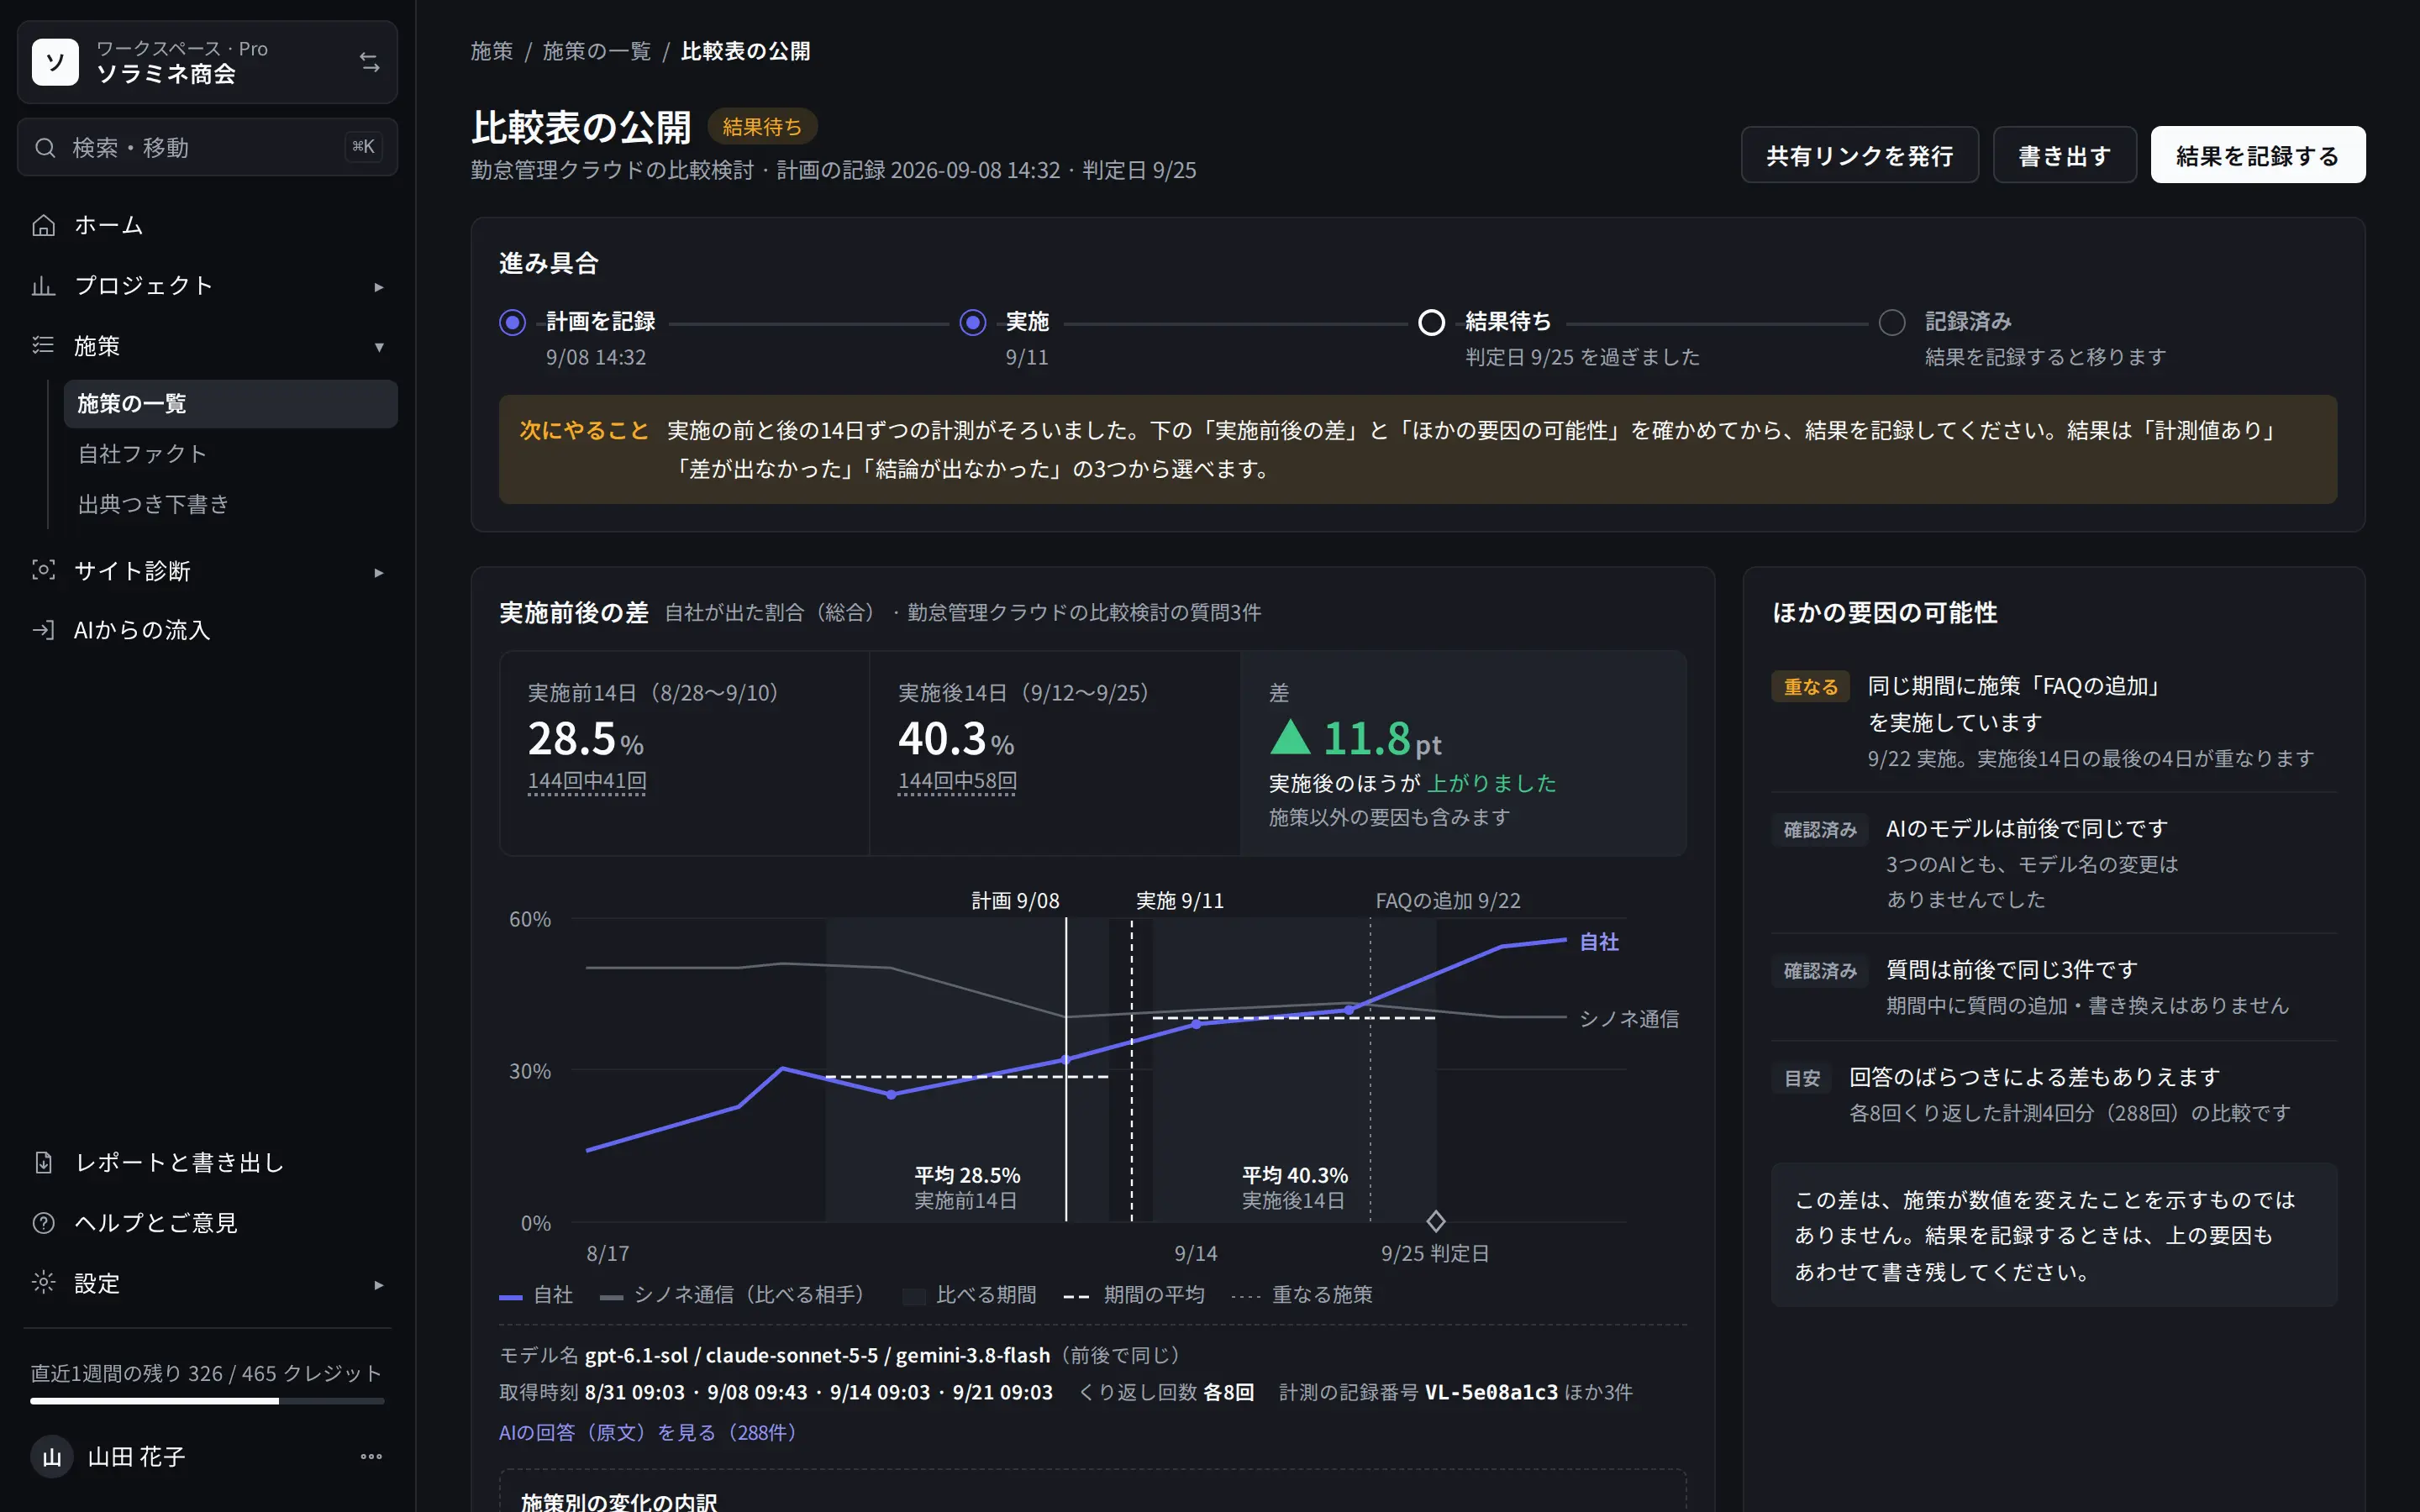Screen dimensions: 2420x1512
Task: Click the ⌘K shortcut badge
Action: click(363, 148)
